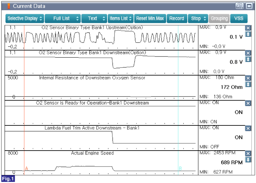256x183 pixels.
Task: Click the Retry icon in title bar
Action: (x=240, y=6)
